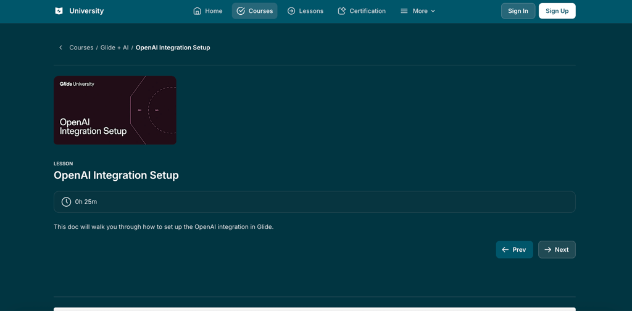Expand the More dropdown menu
Viewport: 632px width, 311px height.
[x=418, y=11]
